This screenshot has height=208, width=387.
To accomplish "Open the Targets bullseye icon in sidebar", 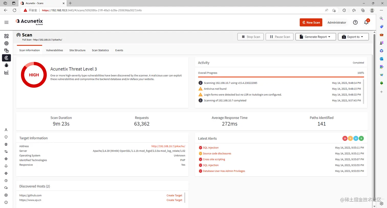I will [x=6, y=43].
